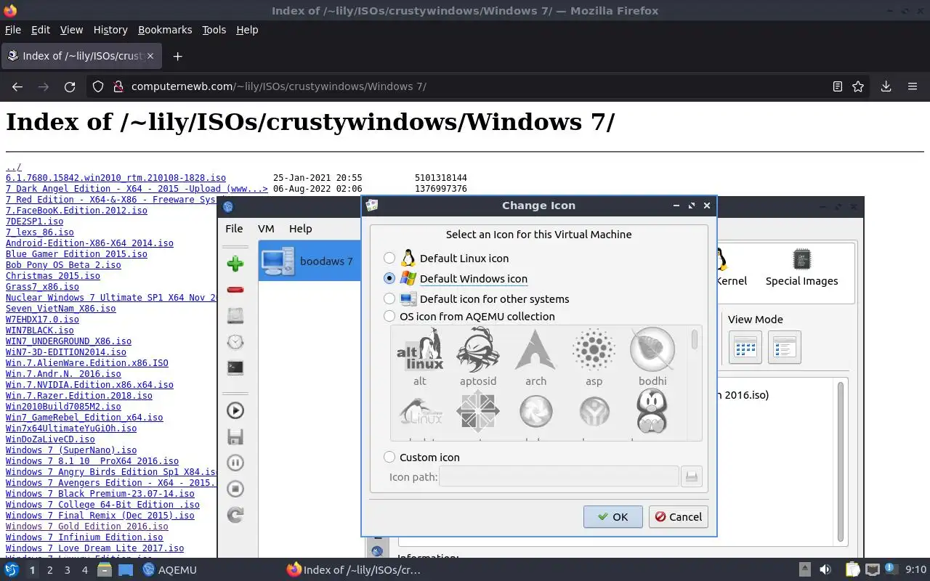Click the Icon path input field

coord(559,476)
